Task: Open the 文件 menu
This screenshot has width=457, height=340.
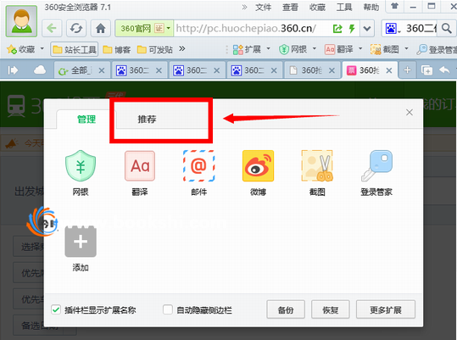Action: click(x=263, y=8)
